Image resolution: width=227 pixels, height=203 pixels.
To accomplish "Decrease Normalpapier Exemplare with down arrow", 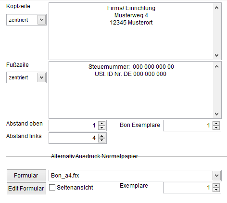I will click(216, 190).
